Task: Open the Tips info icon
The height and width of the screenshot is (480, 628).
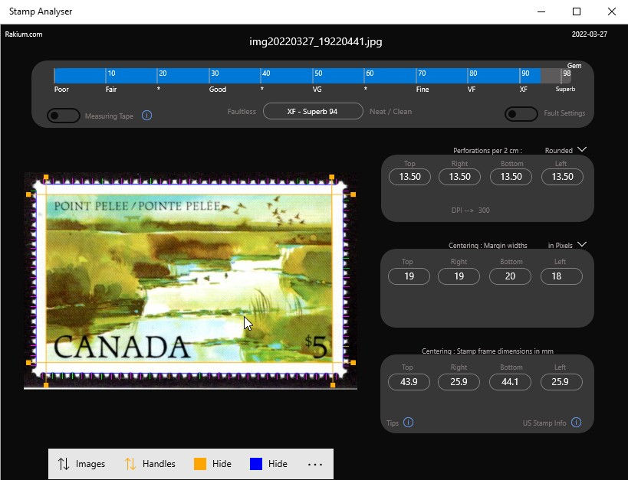Action: (408, 423)
